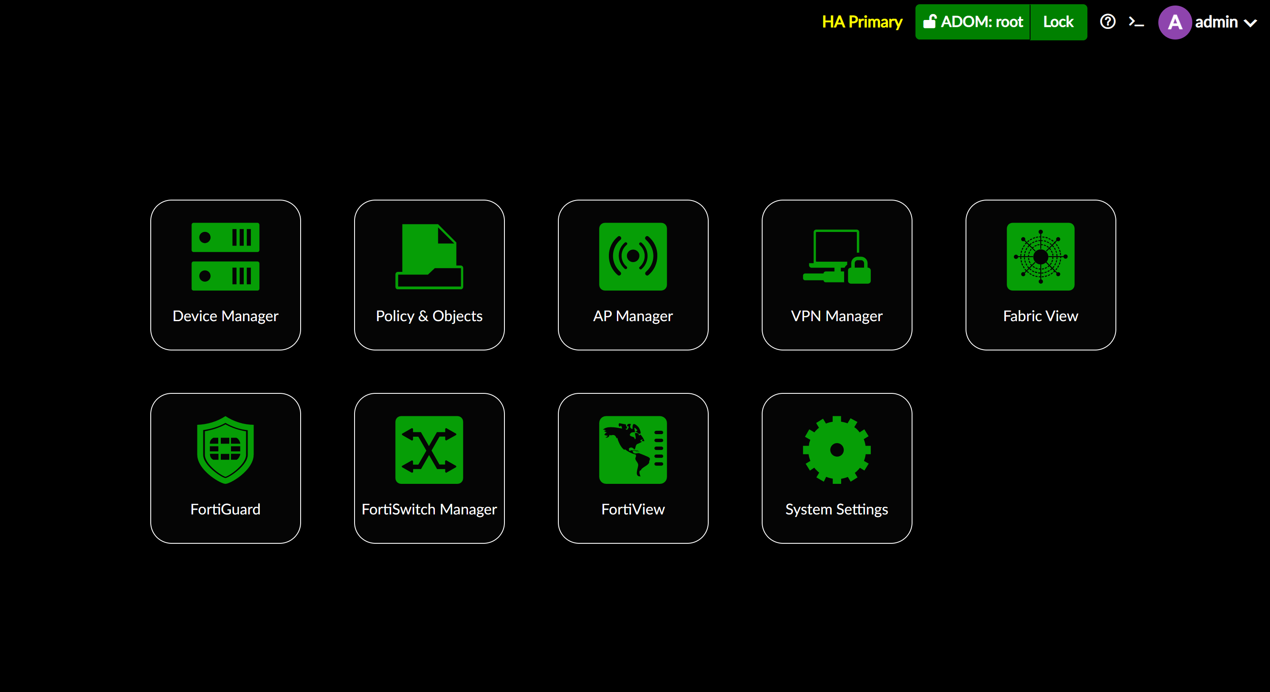Click the help question mark icon
Viewport: 1270px width, 692px height.
(1107, 22)
